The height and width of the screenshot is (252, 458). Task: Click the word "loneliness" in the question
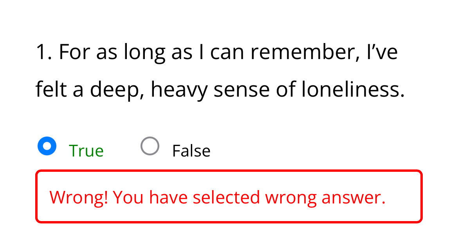click(352, 90)
